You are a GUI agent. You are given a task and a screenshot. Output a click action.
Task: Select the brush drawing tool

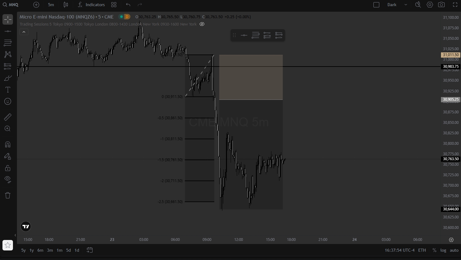coord(8,78)
